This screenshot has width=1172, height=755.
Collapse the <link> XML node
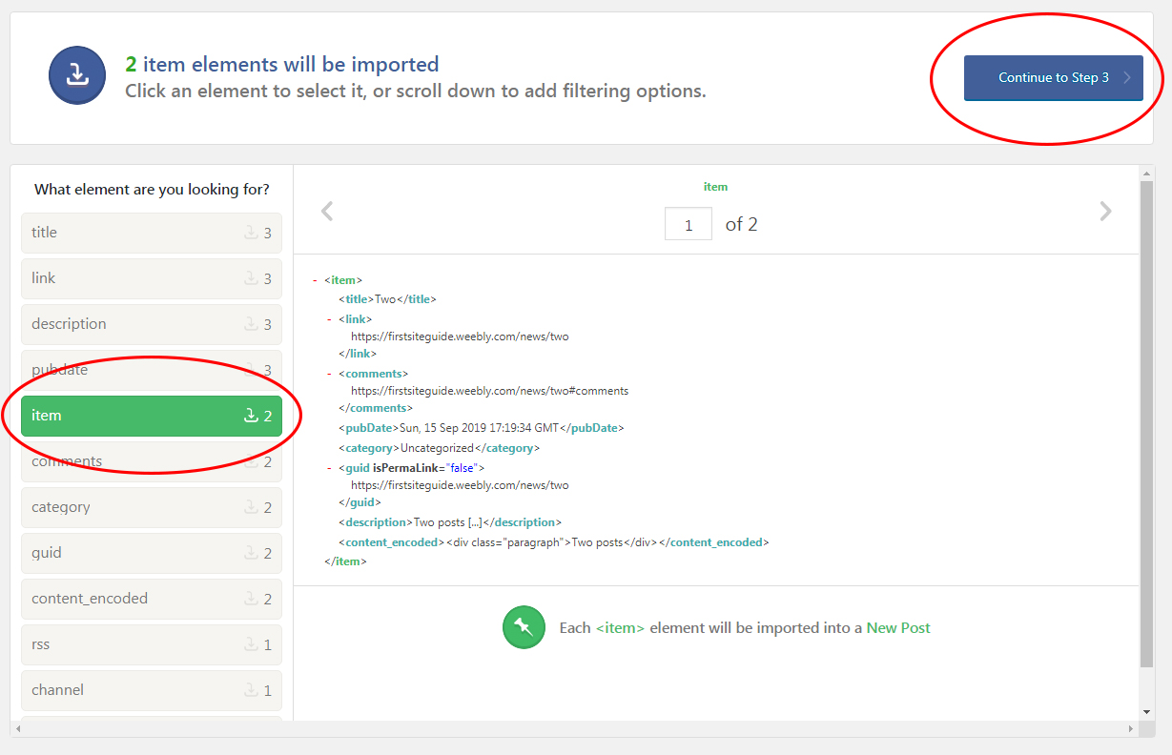328,318
